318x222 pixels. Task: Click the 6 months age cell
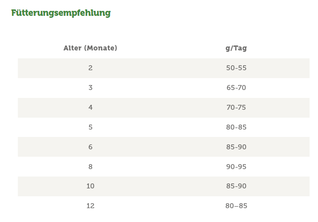[x=90, y=147]
